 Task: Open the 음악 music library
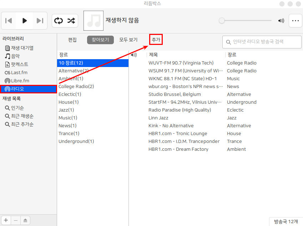(x=15, y=56)
